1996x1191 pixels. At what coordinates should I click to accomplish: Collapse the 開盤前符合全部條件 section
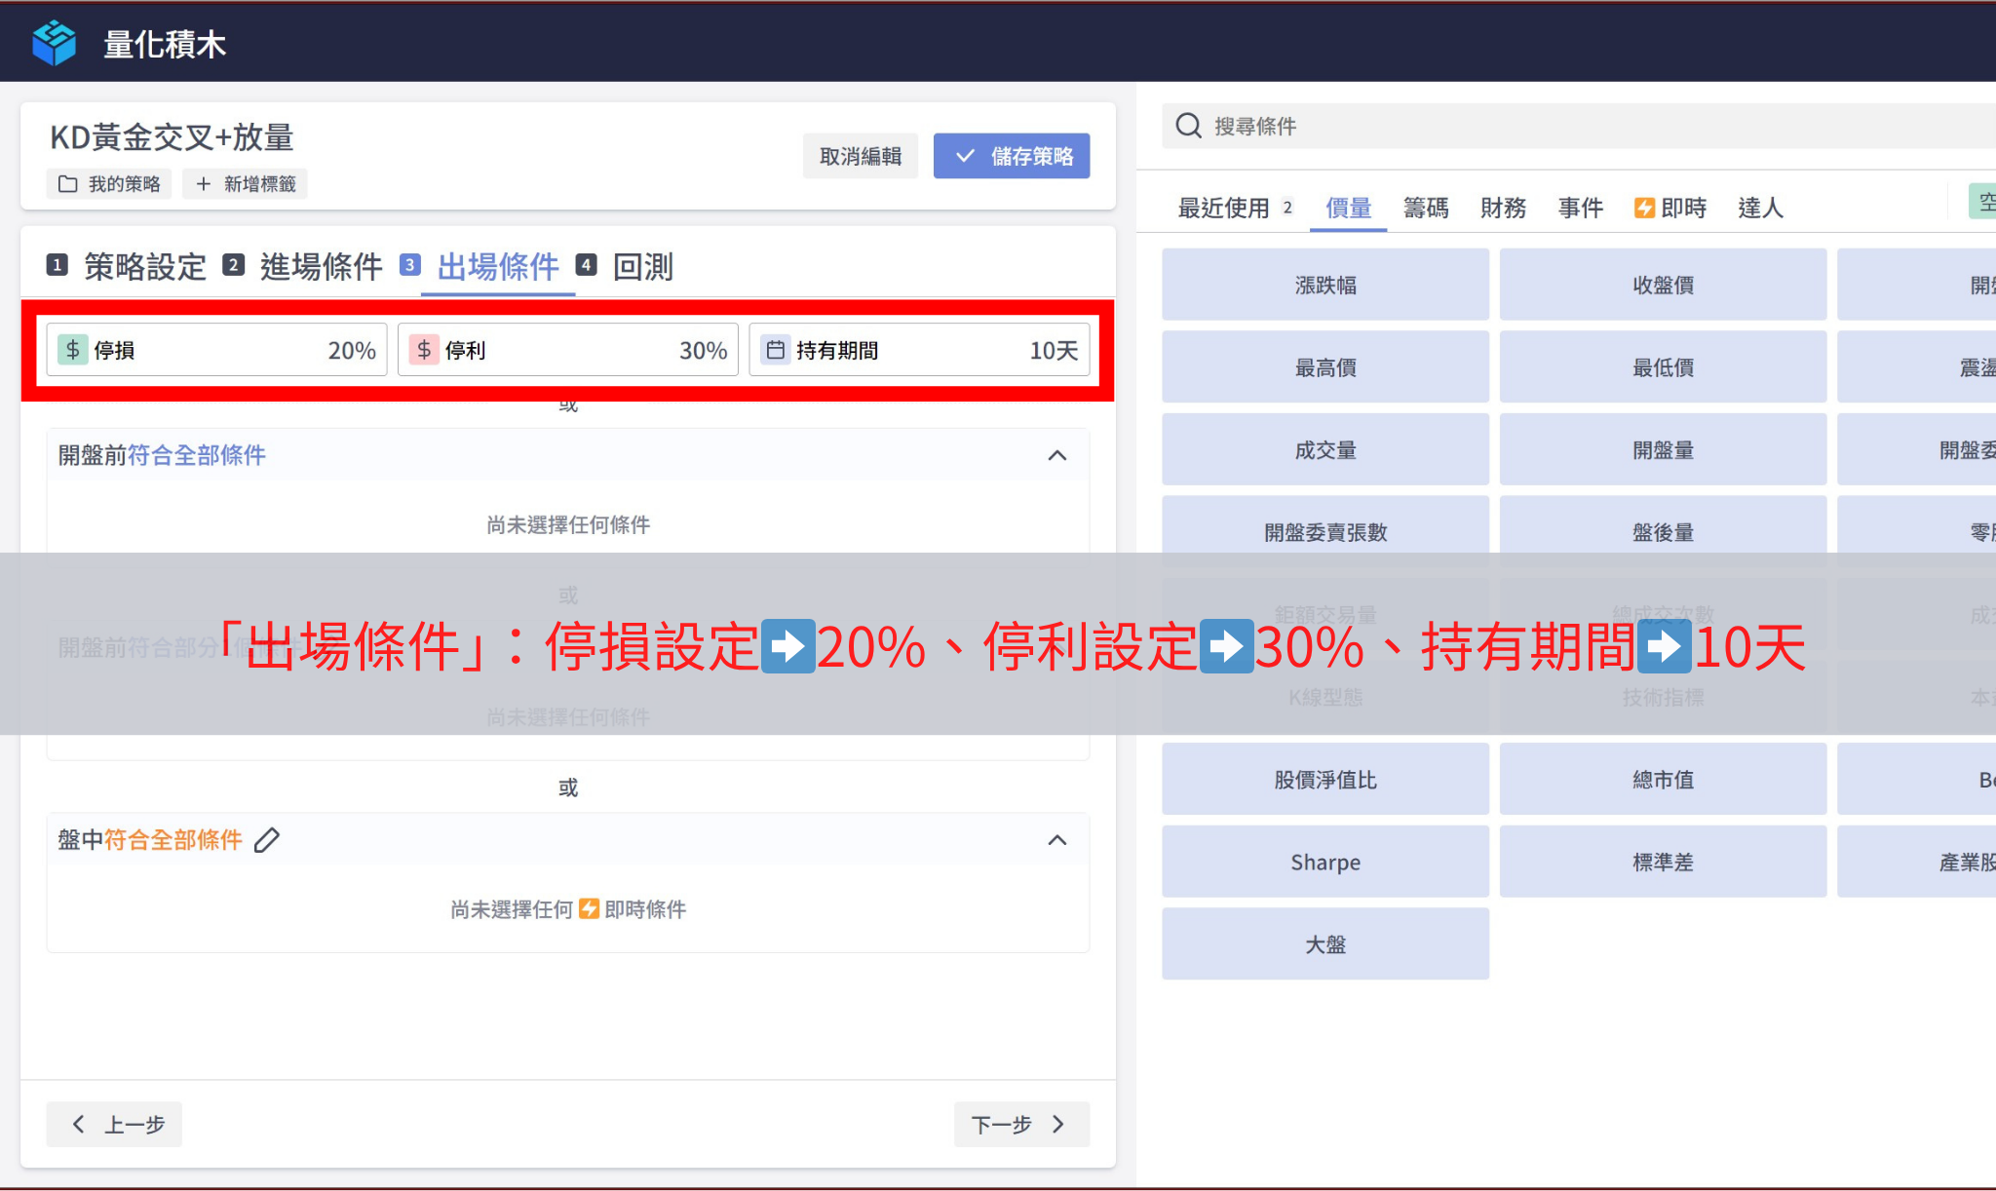click(1056, 455)
